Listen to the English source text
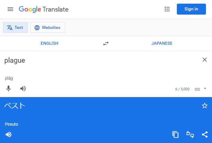The image size is (212, 143). coord(23,89)
